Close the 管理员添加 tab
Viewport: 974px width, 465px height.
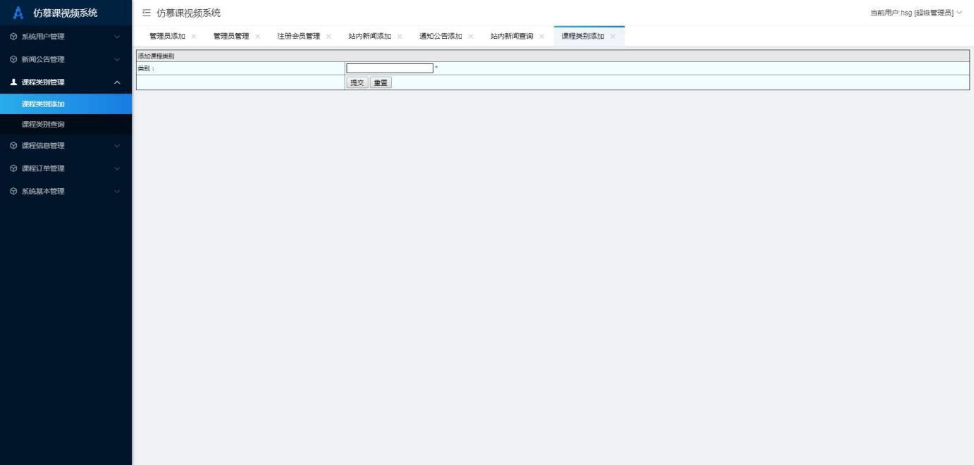point(194,37)
